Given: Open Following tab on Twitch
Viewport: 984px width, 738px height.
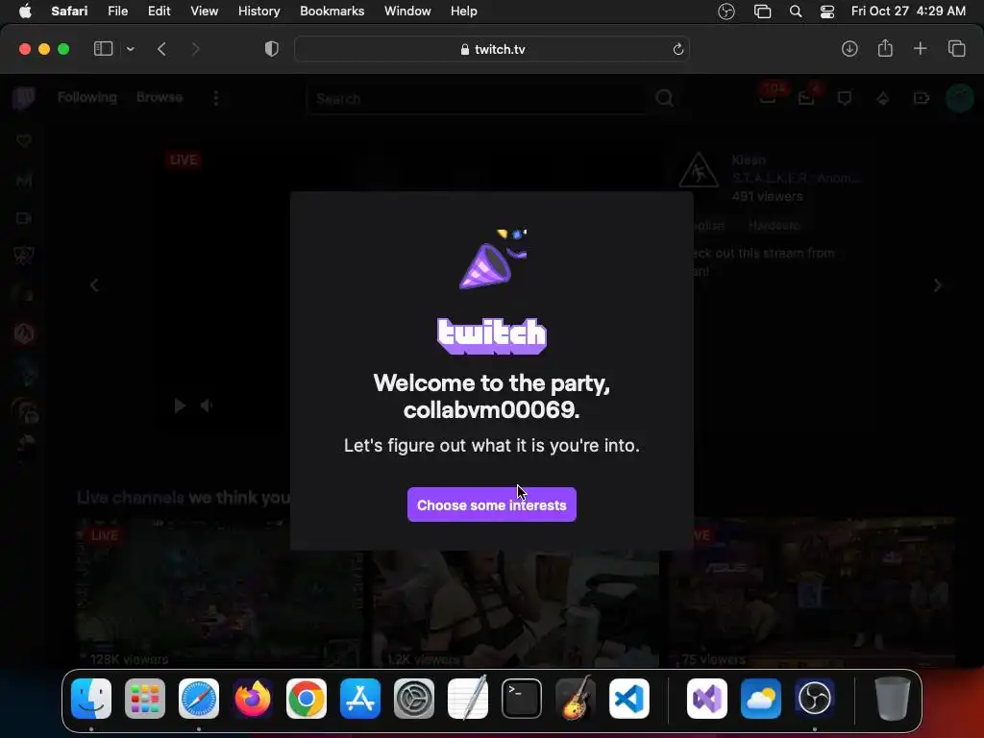Looking at the screenshot, I should [x=87, y=97].
